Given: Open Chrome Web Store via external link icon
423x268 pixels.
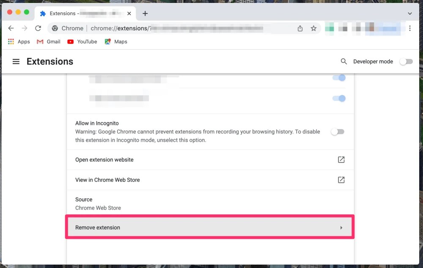Looking at the screenshot, I should 341,180.
